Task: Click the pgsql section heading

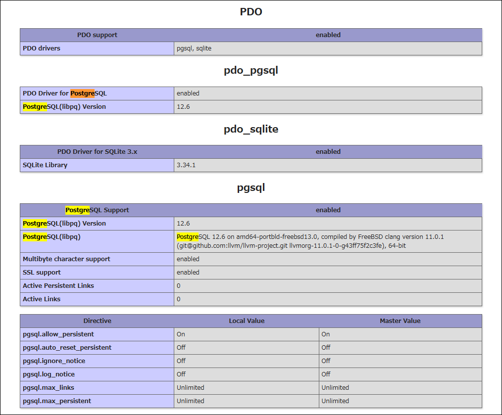Action: click(251, 187)
